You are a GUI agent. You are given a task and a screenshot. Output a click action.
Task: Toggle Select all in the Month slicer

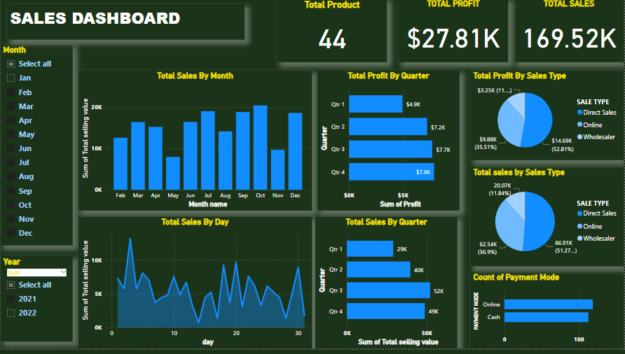pyautogui.click(x=11, y=64)
